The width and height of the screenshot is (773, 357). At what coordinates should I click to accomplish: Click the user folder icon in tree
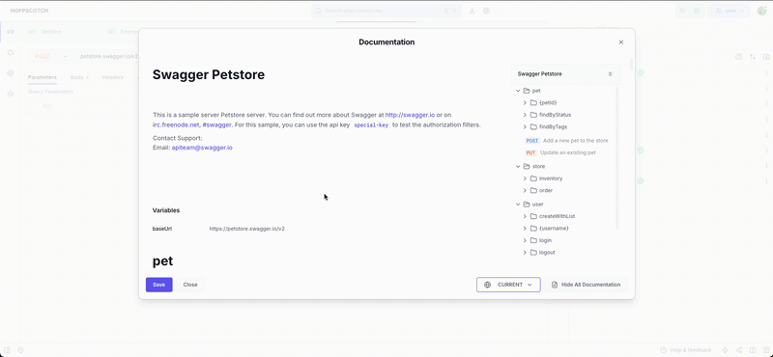click(526, 204)
